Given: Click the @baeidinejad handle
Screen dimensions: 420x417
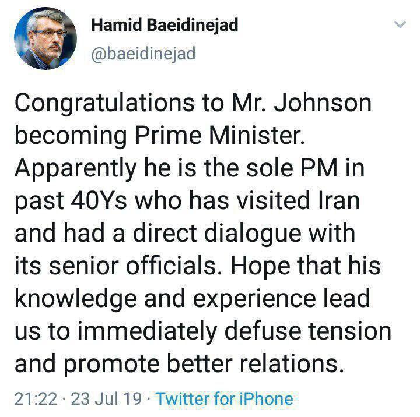Looking at the screenshot, I should [x=143, y=54].
